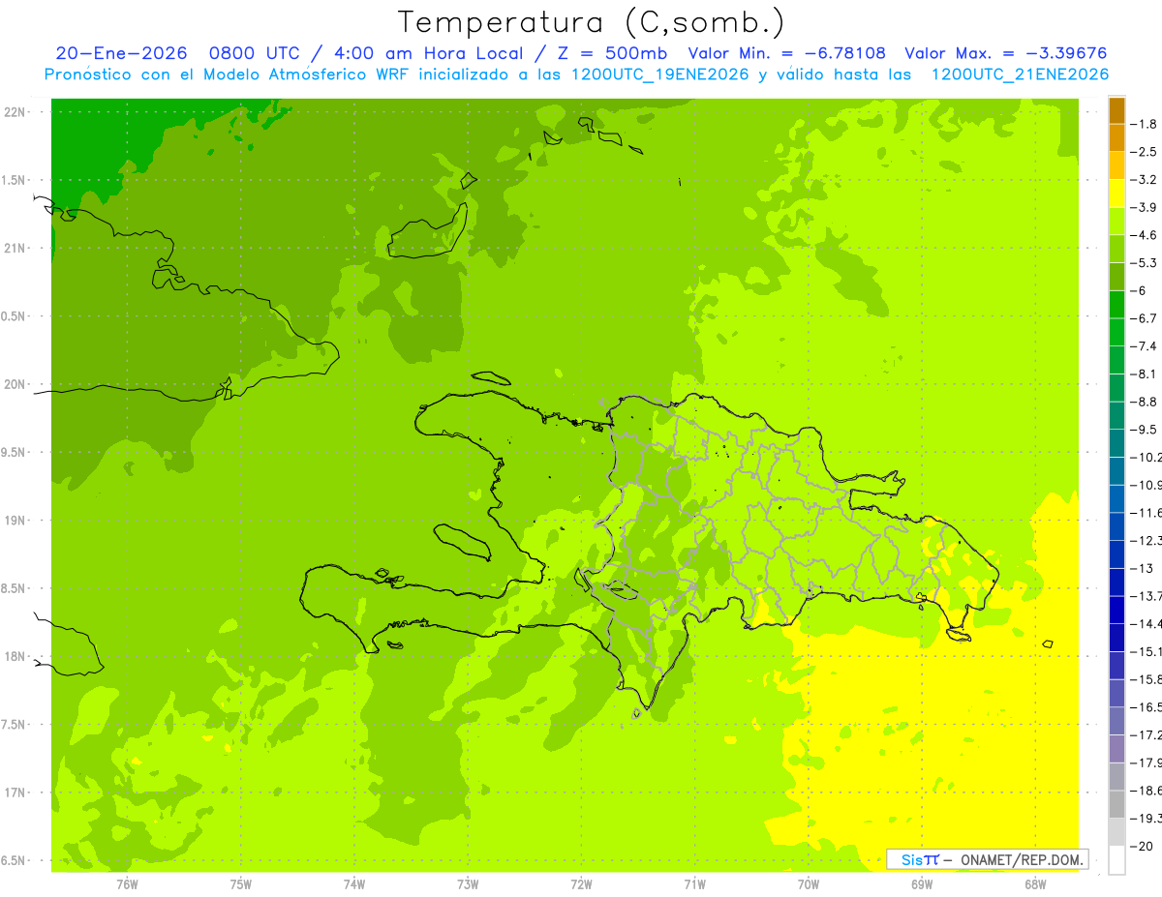Click the "-6.7" colorbar value
This screenshot has height=897, width=1162.
1145,318
